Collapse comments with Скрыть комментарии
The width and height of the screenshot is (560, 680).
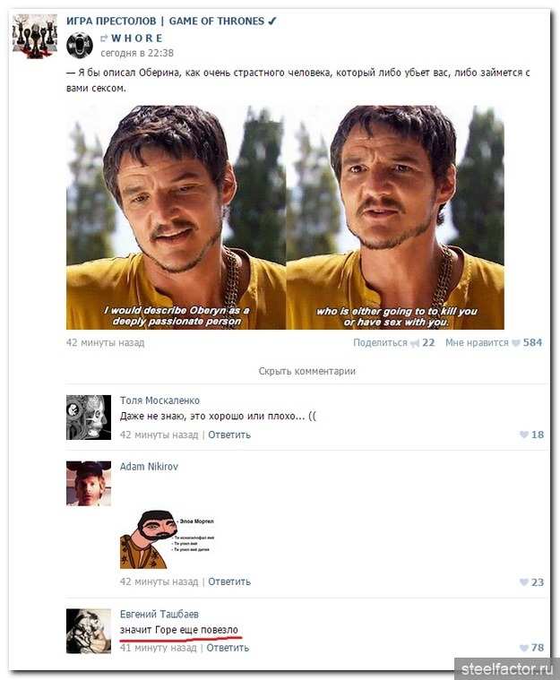307,371
